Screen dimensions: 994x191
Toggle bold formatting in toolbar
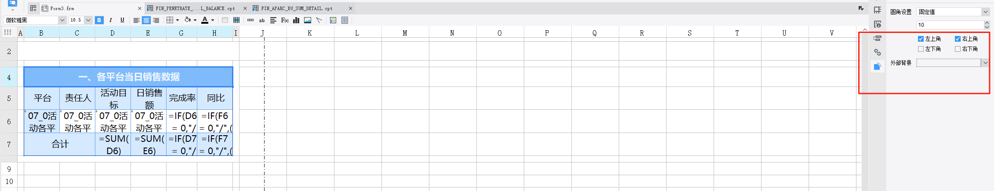[x=99, y=20]
